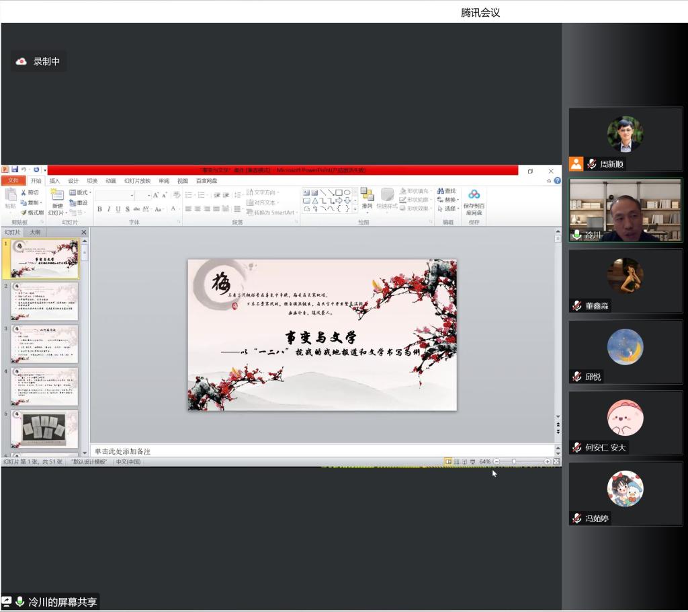The image size is (688, 612).
Task: Click the Arrange (排列) icon
Action: click(367, 195)
